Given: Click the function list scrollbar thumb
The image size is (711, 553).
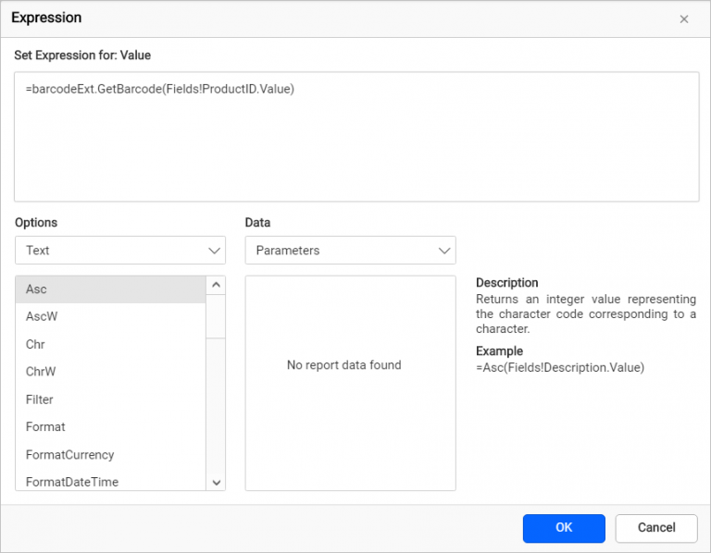Looking at the screenshot, I should pos(216,316).
